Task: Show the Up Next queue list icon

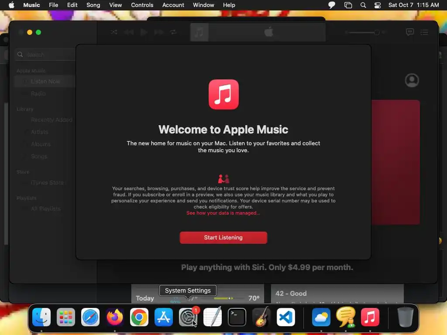Action: (424, 32)
